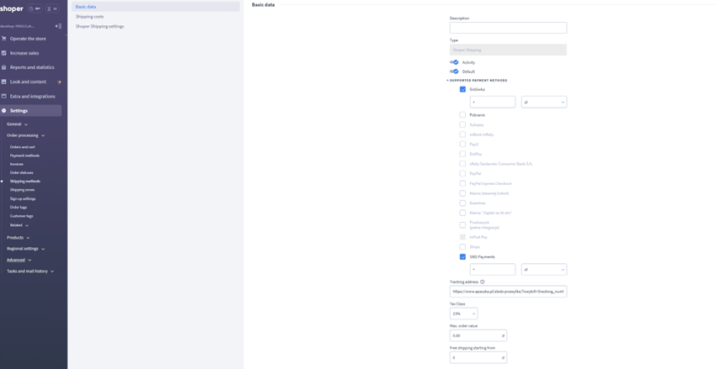Click the Operate the store cart icon
This screenshot has height=369, width=718.
click(x=4, y=39)
